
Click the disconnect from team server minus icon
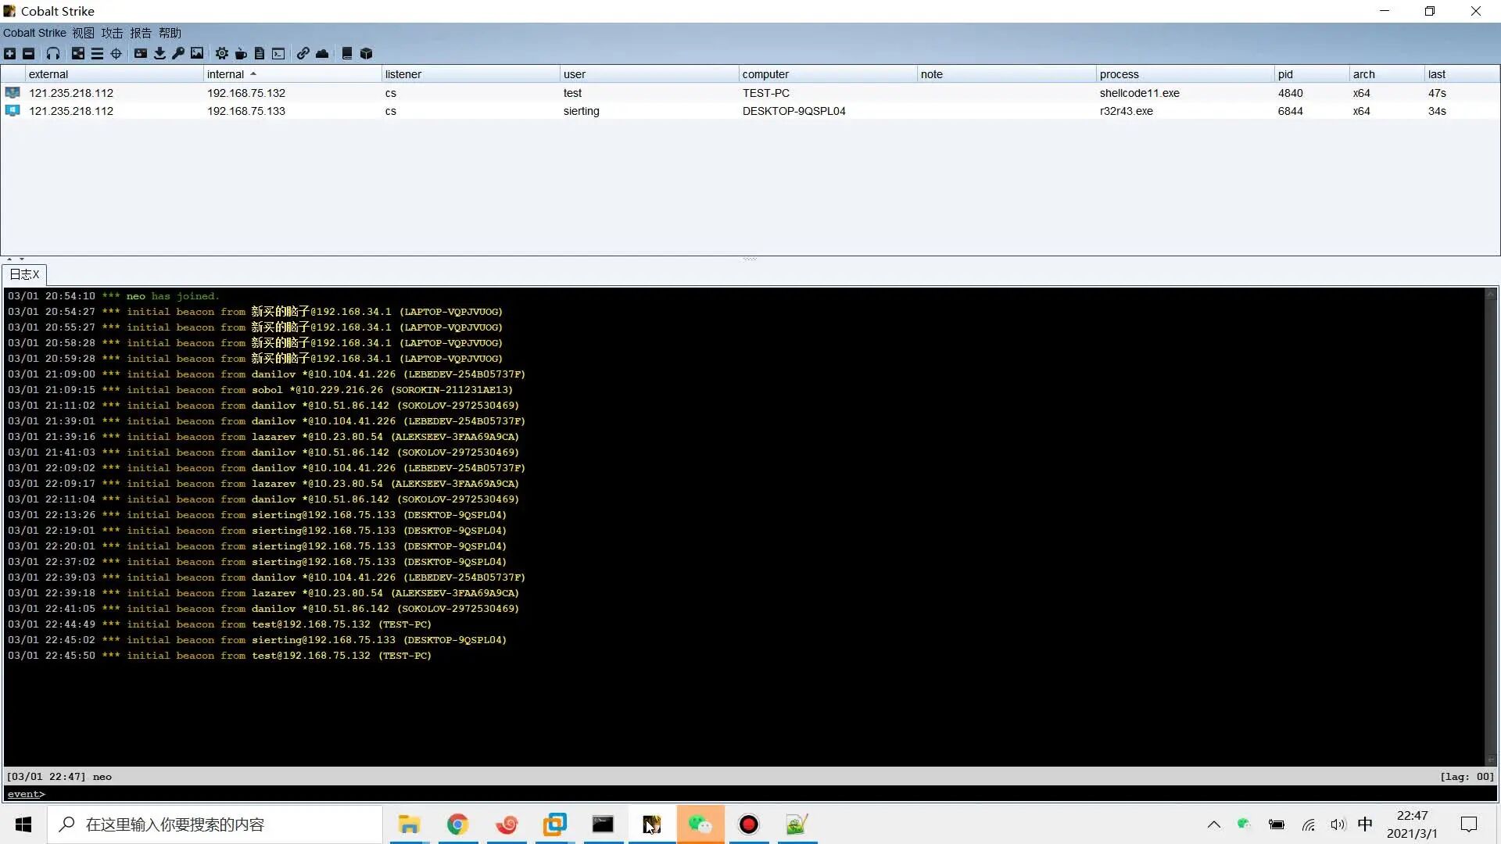point(28,53)
